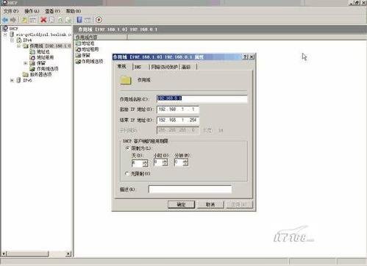367x266 pixels.
Task: Click the 作用域名称 text field
Action: [x=202, y=98]
